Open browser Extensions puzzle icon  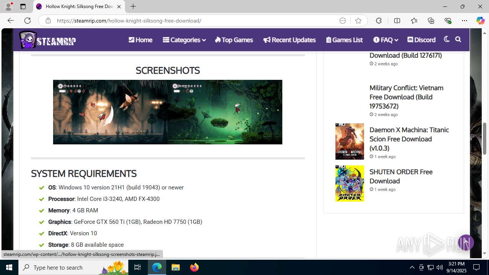pos(379,21)
